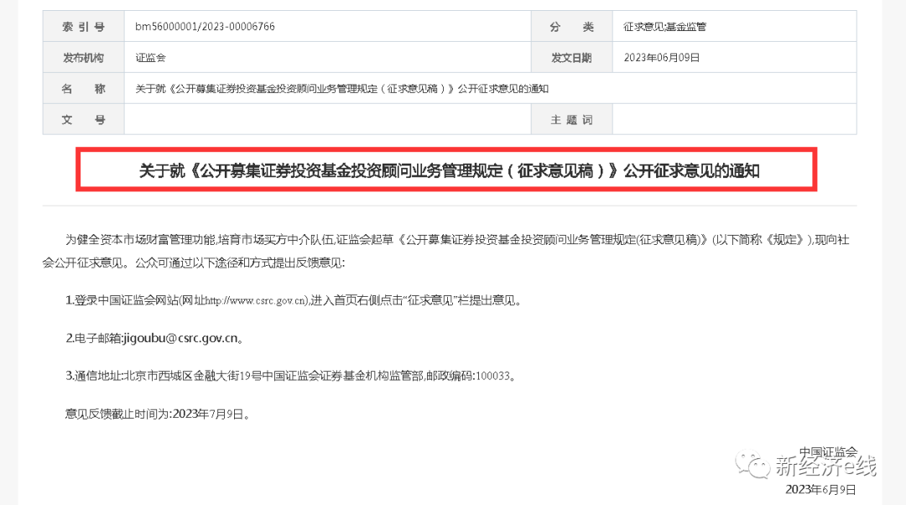Click the 分类 label cell
This screenshot has width=906, height=505.
(x=571, y=27)
